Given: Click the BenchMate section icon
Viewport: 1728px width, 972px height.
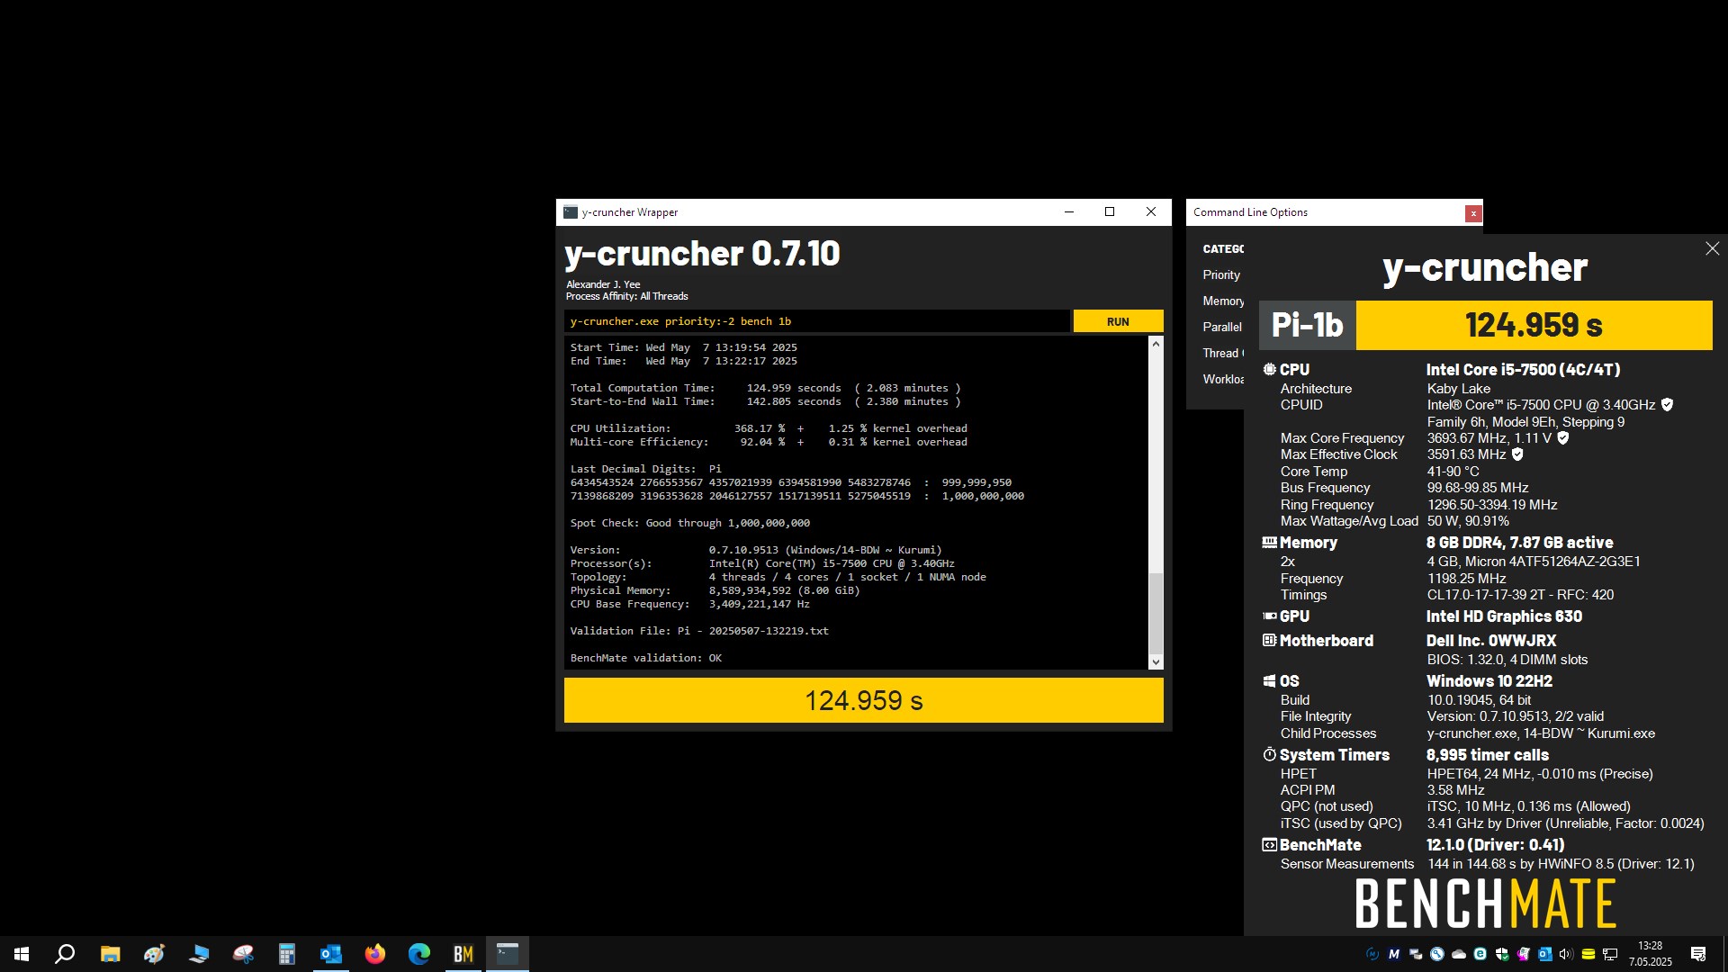Looking at the screenshot, I should (1269, 845).
